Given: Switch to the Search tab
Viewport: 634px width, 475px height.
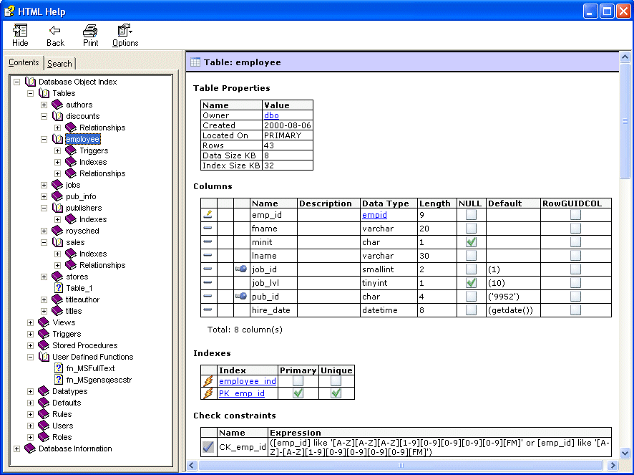Looking at the screenshot, I should 59,64.
